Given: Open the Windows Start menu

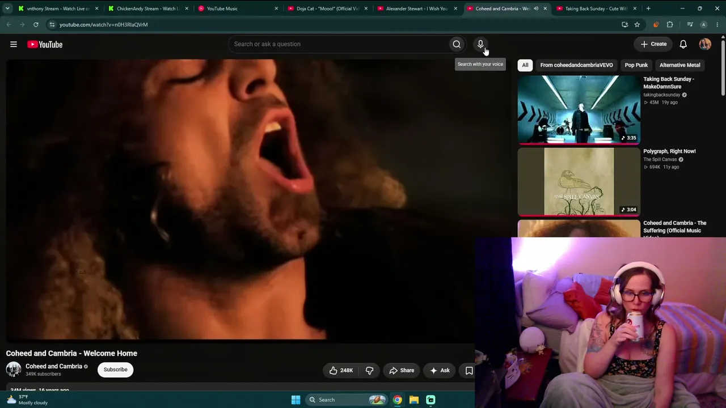Looking at the screenshot, I should [296, 399].
